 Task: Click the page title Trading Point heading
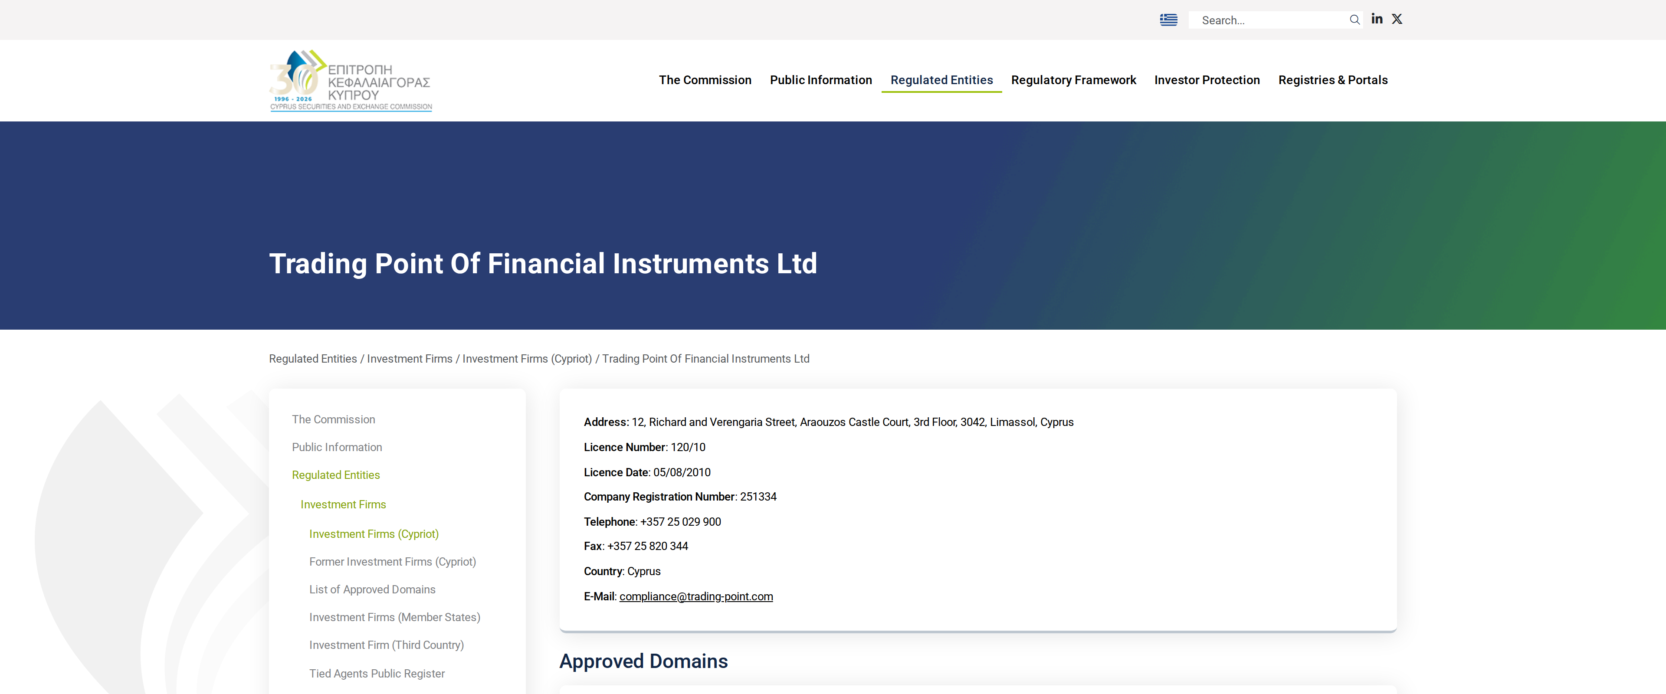(543, 264)
